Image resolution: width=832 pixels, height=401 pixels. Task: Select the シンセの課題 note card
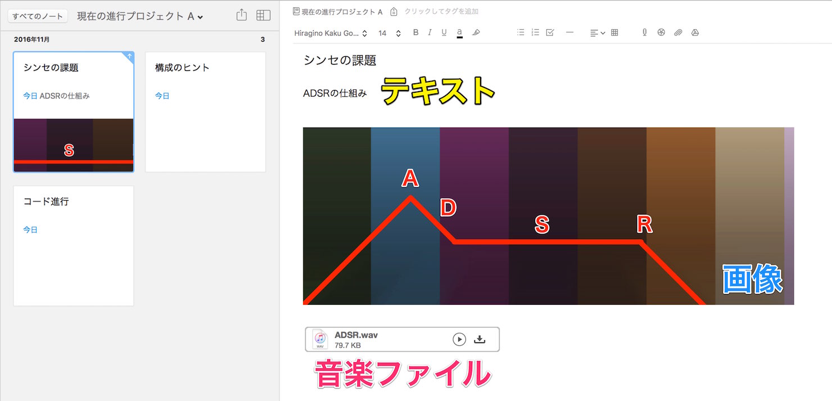point(74,112)
